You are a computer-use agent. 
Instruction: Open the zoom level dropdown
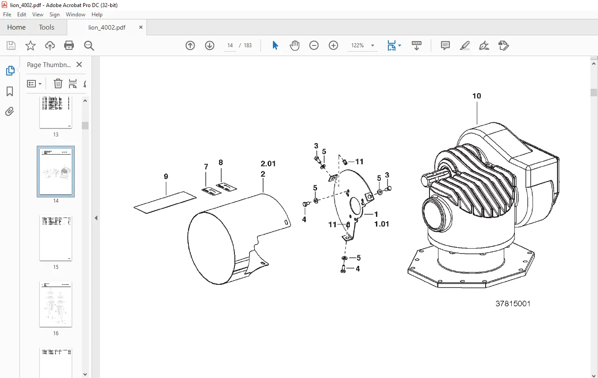[372, 45]
